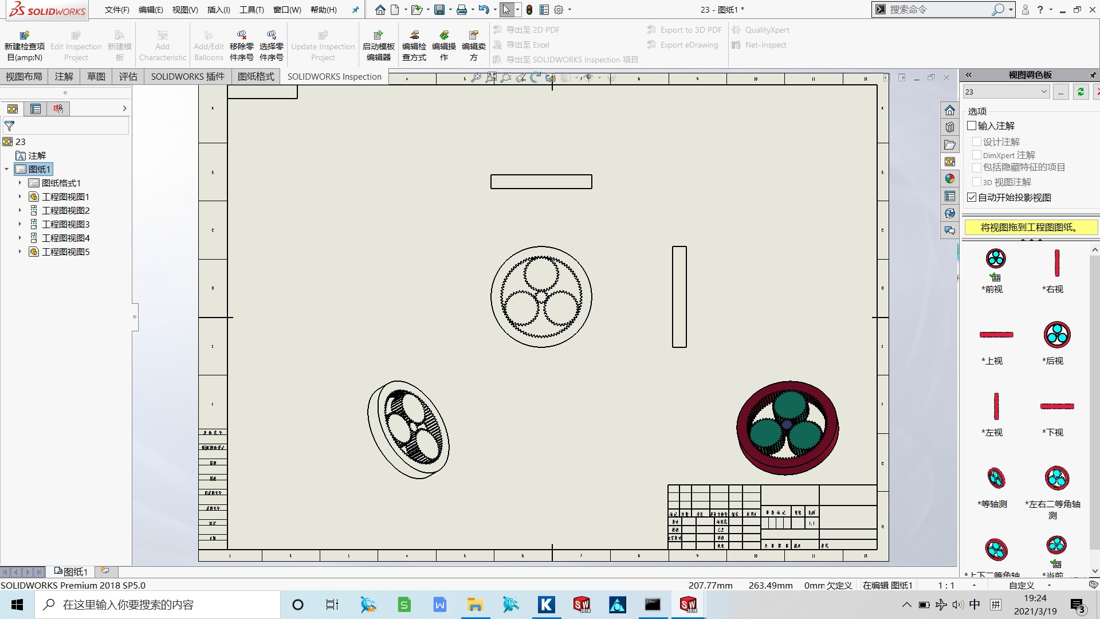Toggle 设计注解 checkbox
Viewport: 1100px width, 619px height.
click(x=977, y=142)
